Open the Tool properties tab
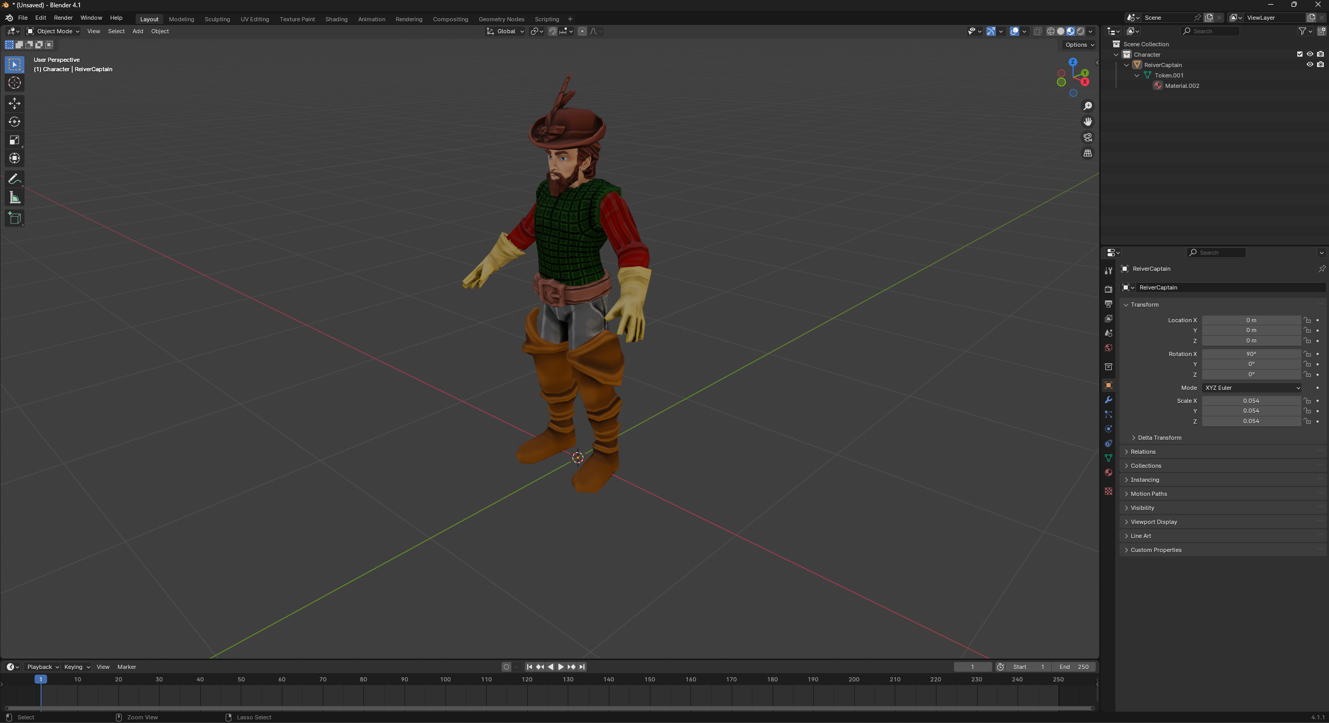The height and width of the screenshot is (723, 1329). [1109, 271]
